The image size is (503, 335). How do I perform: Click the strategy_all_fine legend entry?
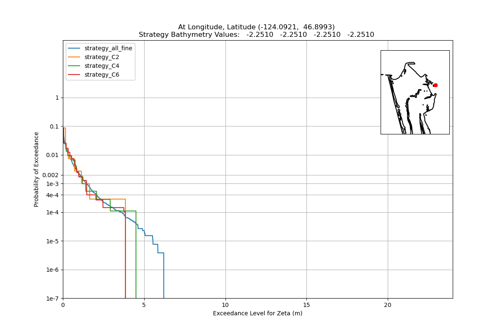pos(101,48)
